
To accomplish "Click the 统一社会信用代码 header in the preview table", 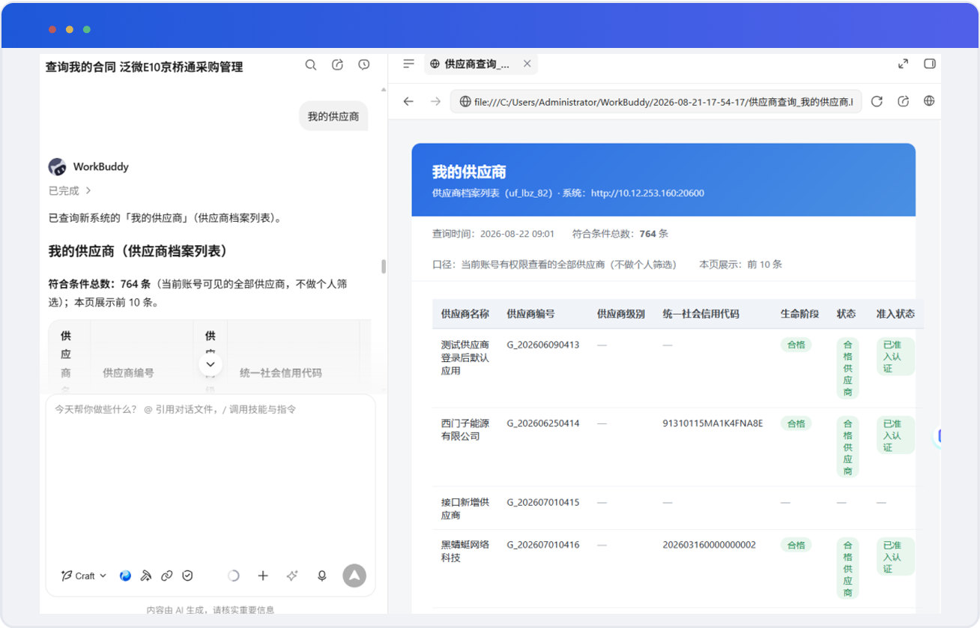I will click(701, 314).
